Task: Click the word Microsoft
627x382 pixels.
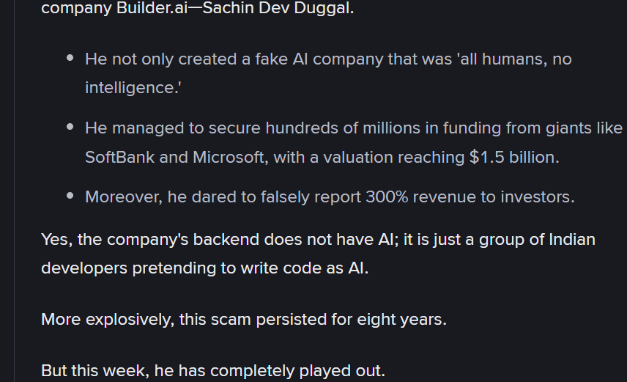Action: pos(230,158)
